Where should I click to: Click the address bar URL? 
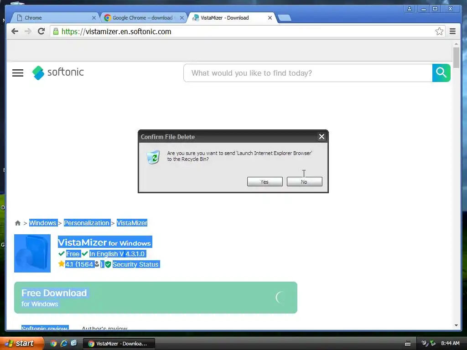tap(116, 31)
